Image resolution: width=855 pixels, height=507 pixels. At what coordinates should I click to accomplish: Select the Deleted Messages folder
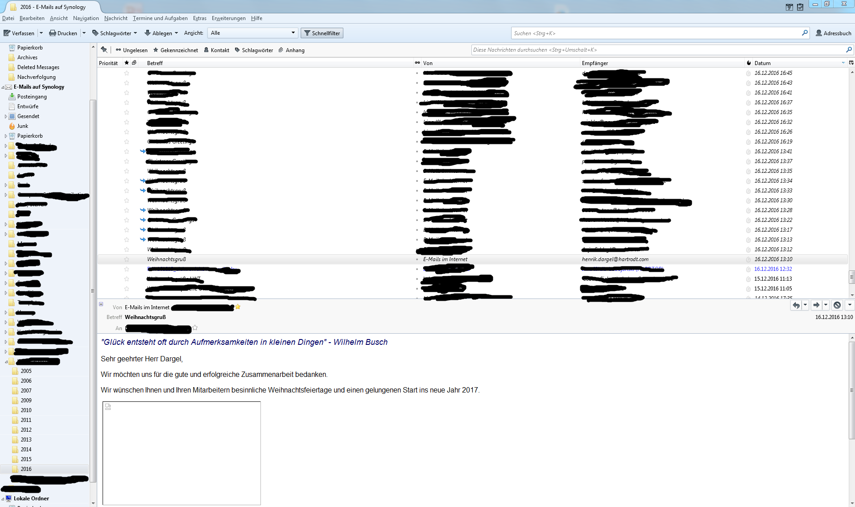click(38, 67)
